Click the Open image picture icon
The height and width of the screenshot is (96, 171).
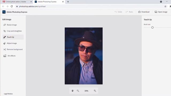156,12
